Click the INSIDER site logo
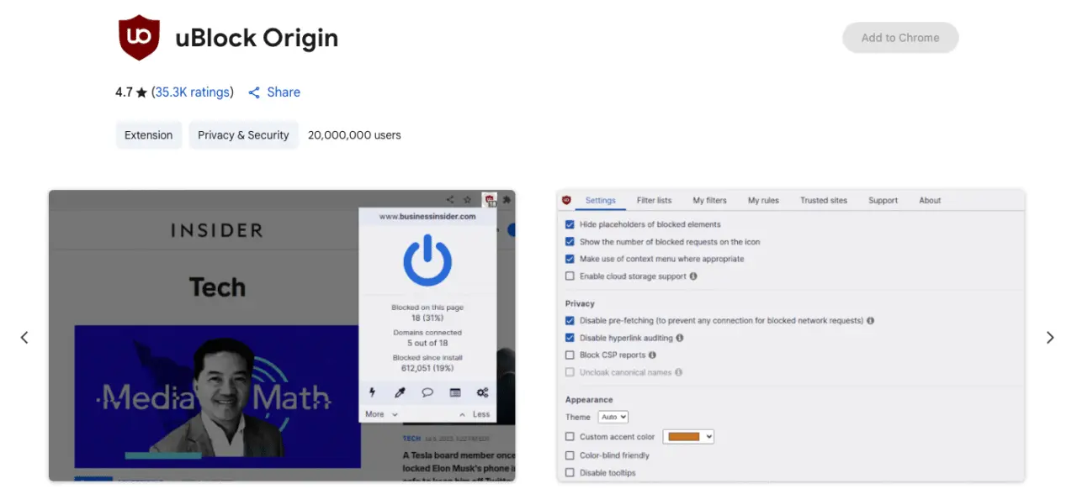Viewport: 1077px width, 489px height. [217, 230]
